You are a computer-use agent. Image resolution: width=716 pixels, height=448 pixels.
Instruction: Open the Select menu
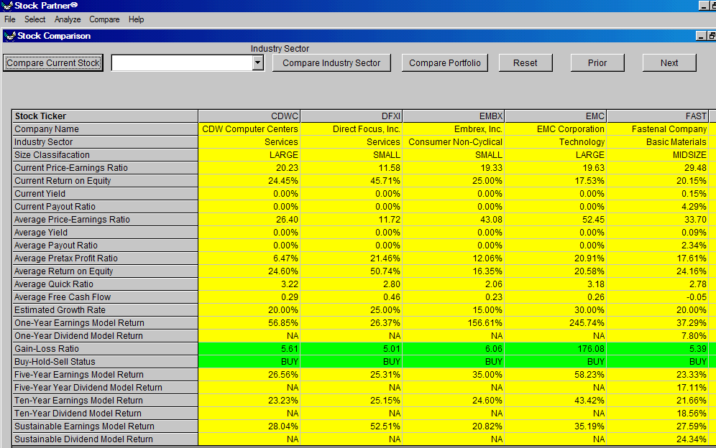point(35,19)
